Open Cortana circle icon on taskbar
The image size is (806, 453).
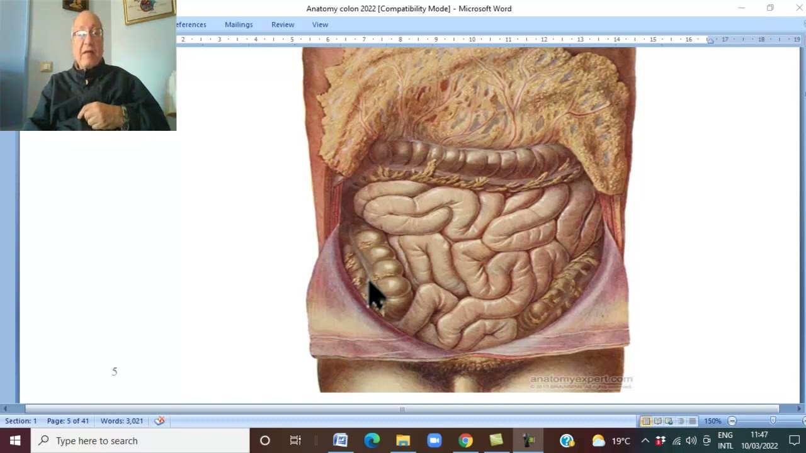tap(265, 440)
